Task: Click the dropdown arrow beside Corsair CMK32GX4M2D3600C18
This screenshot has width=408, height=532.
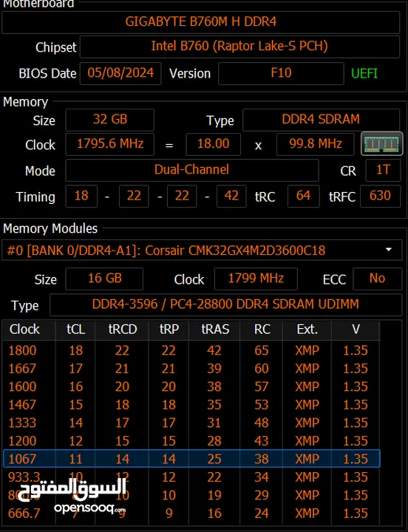Action: coord(389,250)
